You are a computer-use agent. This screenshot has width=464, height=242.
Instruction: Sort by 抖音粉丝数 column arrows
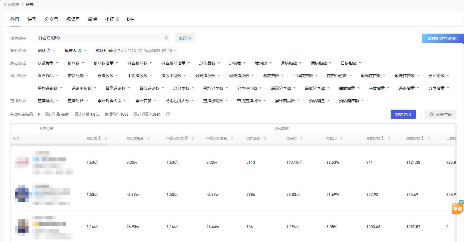point(193,138)
